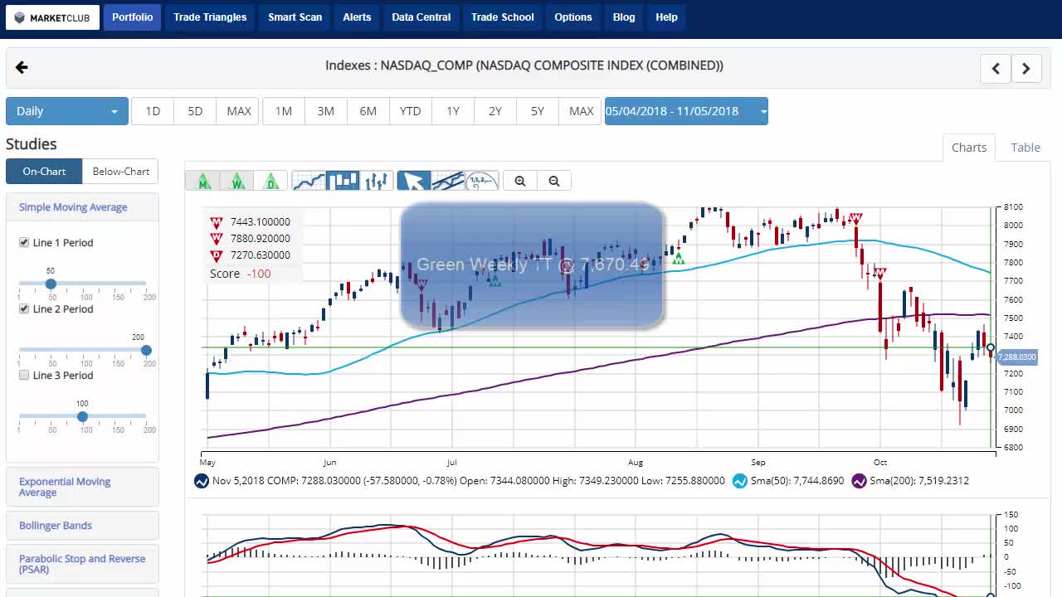Select intraday 5D range button
This screenshot has width=1062, height=597.
click(195, 111)
